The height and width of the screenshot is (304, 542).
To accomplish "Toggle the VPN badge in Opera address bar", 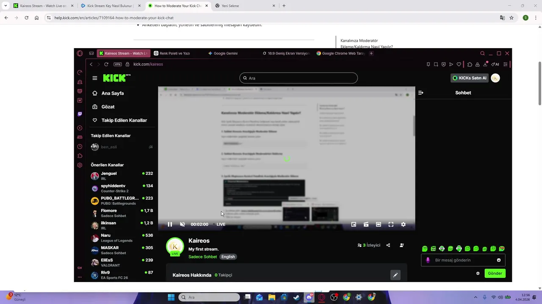I will click(x=118, y=64).
